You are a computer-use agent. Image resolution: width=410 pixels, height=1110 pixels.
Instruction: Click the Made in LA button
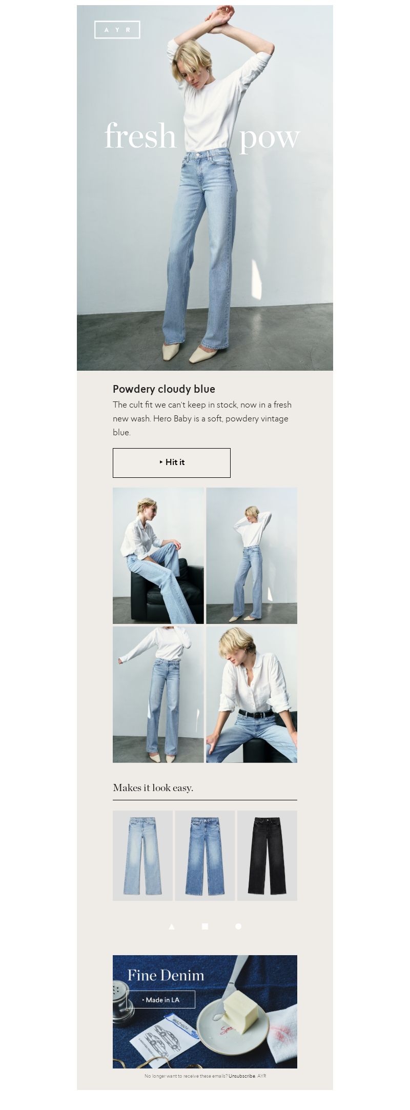[161, 1000]
